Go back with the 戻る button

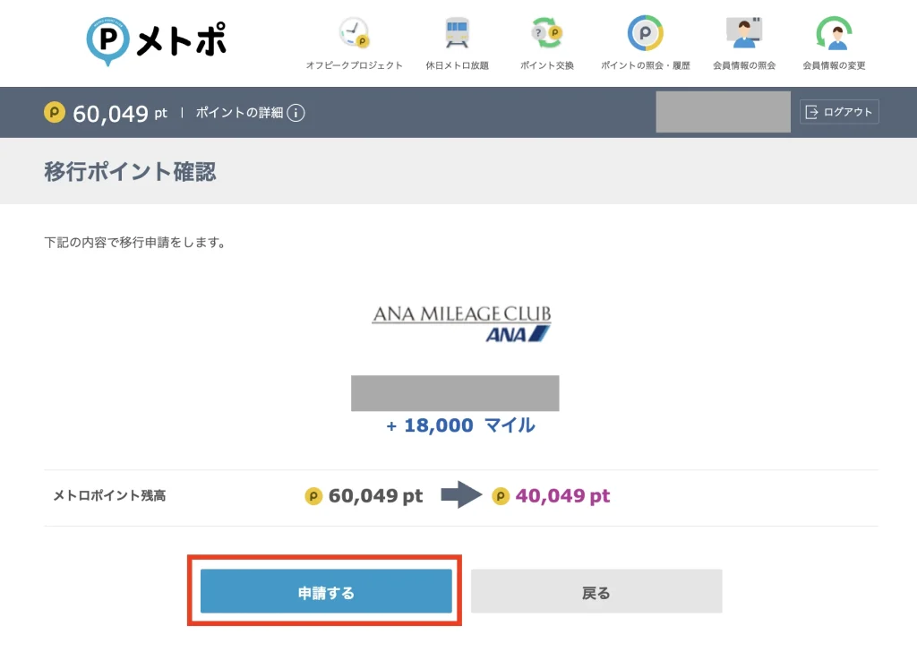pos(596,591)
